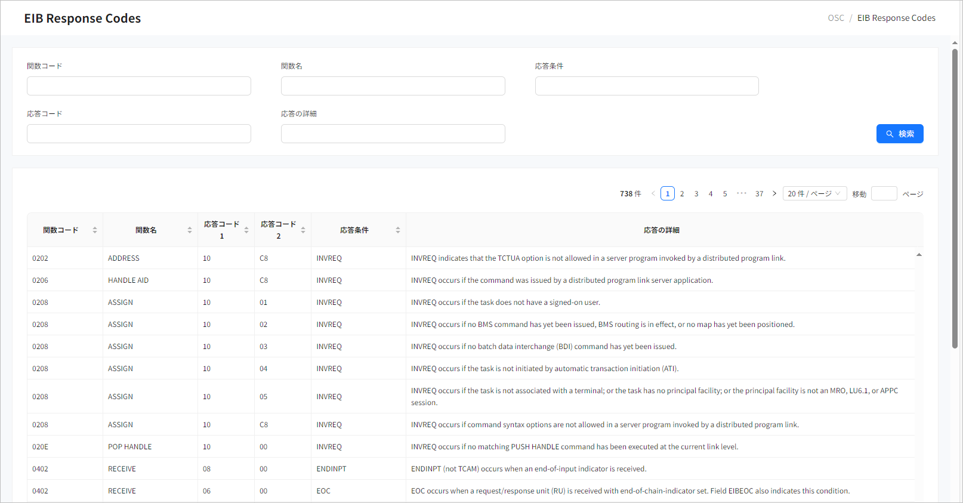Sort by 関数名 column sort icon
963x503 pixels.
pos(190,230)
